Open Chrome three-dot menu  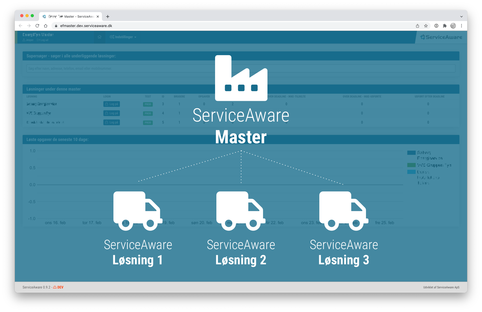462,26
